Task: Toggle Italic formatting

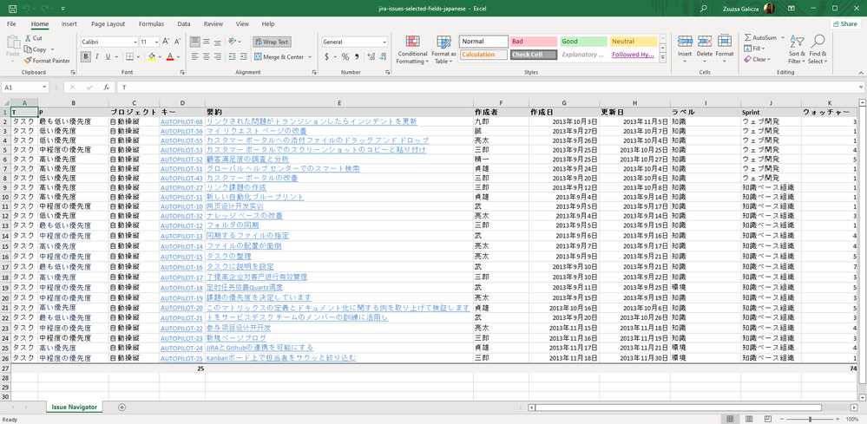Action: tap(96, 57)
